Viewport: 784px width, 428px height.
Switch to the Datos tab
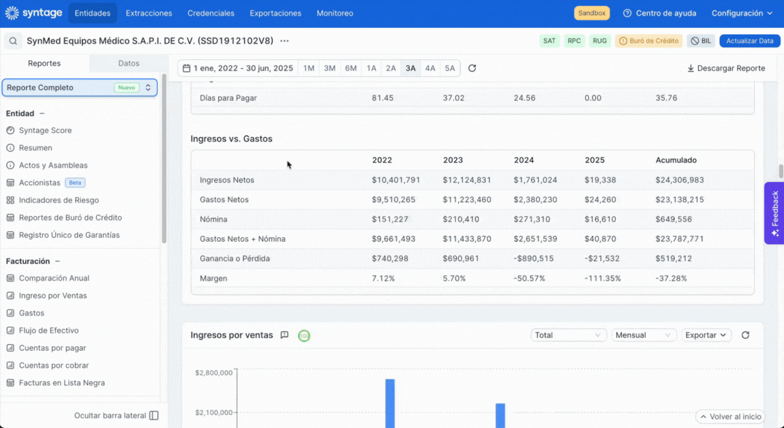coord(128,63)
